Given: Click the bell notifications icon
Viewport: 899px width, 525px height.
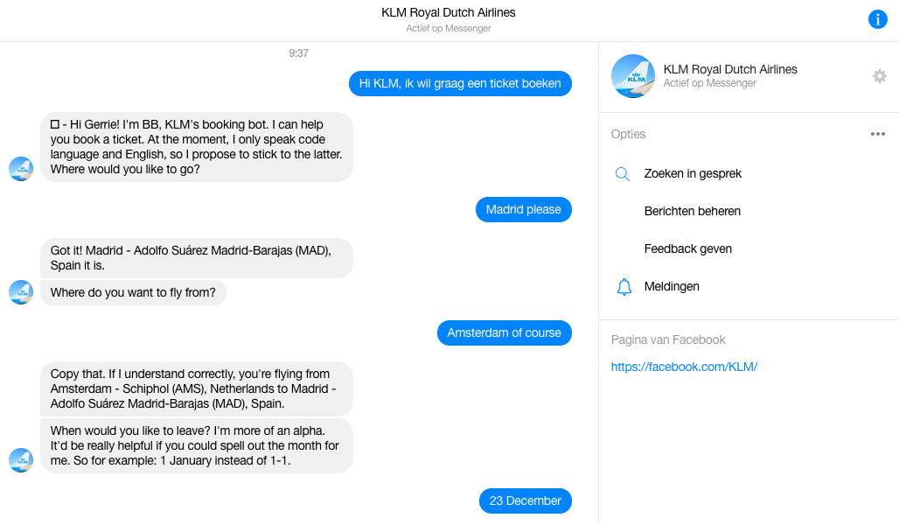Looking at the screenshot, I should [624, 287].
